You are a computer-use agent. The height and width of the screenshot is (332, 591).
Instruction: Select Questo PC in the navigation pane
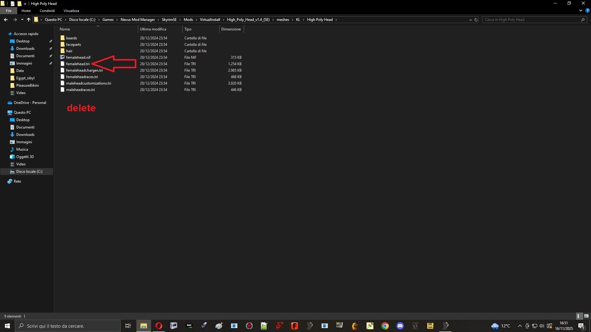(22, 113)
